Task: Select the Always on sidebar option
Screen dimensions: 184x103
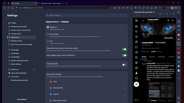Action: click(48, 27)
